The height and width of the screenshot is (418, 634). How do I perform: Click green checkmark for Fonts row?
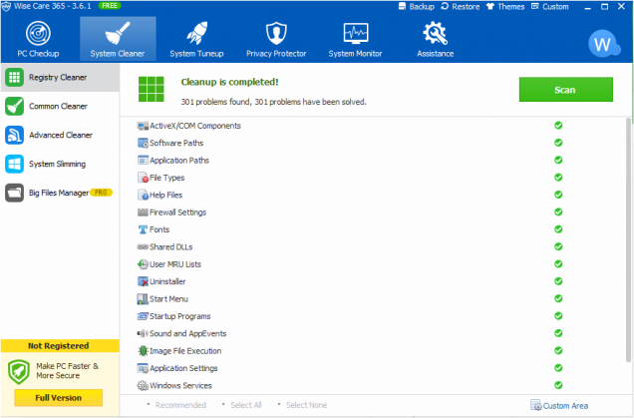[558, 229]
